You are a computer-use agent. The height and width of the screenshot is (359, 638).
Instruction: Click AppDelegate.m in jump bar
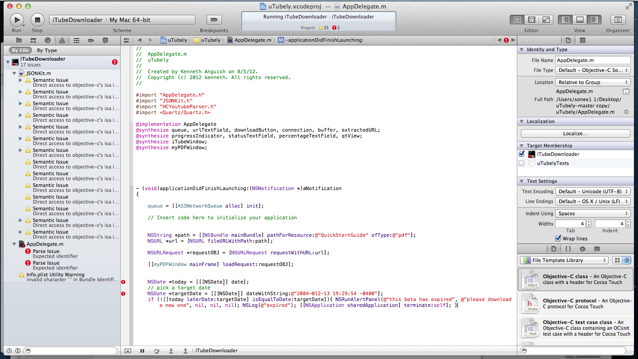(x=249, y=40)
